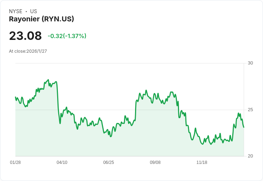The image size is (263, 181).
Task: Click the 09/08 date axis label
Action: click(155, 162)
